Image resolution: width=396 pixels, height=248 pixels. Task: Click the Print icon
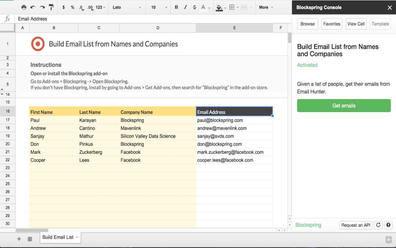pyautogui.click(x=23, y=7)
